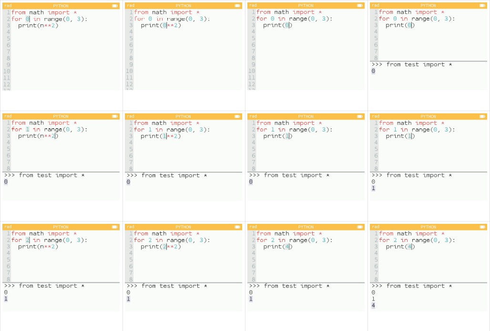The image size is (490, 331).
Task: Click line number 12 on print(0**2) screen
Action: coord(129,84)
